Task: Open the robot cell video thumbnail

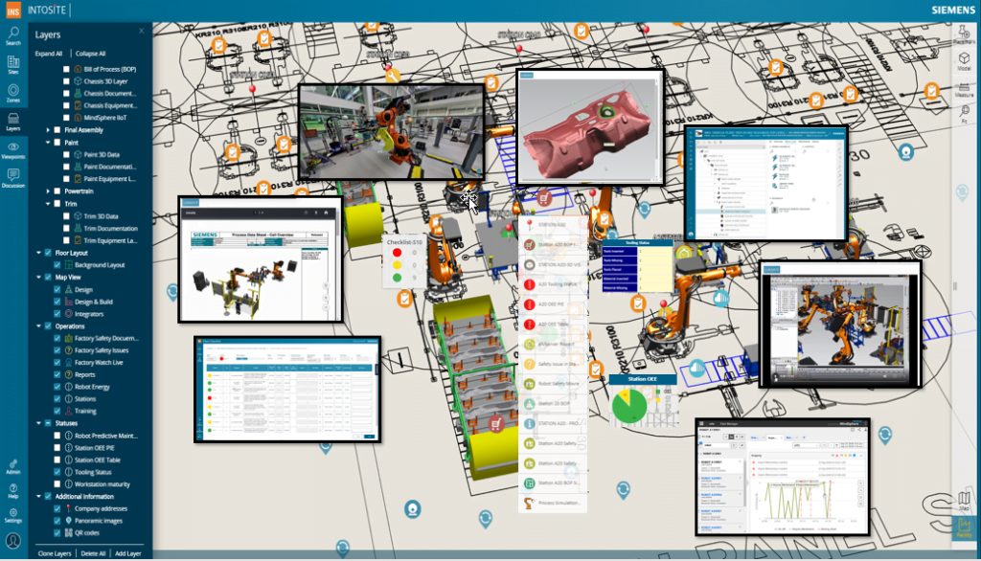Action: pos(392,132)
